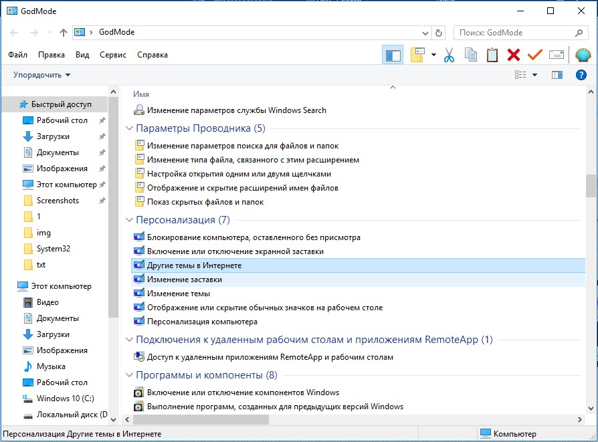Open Локальный диск in sidebar
This screenshot has width=598, height=442.
72,414
